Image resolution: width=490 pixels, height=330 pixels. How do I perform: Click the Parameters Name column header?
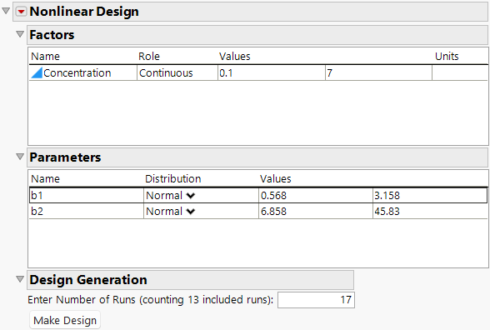click(x=45, y=178)
